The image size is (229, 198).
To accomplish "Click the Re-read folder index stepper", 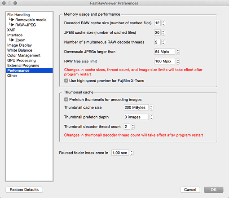I will [x=132, y=153].
